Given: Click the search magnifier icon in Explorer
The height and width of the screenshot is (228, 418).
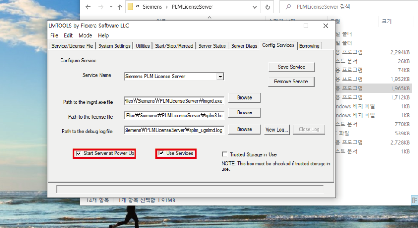Looking at the screenshot, I should pos(288,7).
